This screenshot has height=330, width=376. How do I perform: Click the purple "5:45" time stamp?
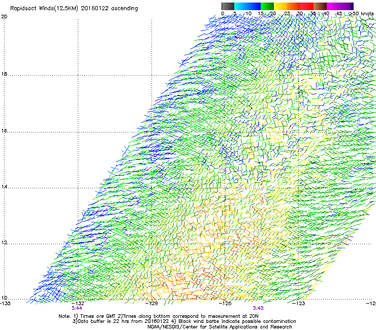(258, 308)
